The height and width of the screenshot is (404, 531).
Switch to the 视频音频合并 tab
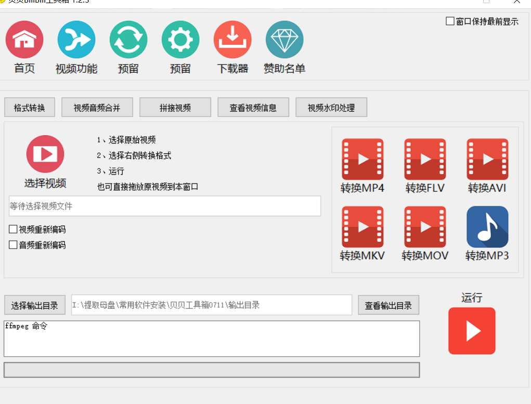pyautogui.click(x=97, y=108)
